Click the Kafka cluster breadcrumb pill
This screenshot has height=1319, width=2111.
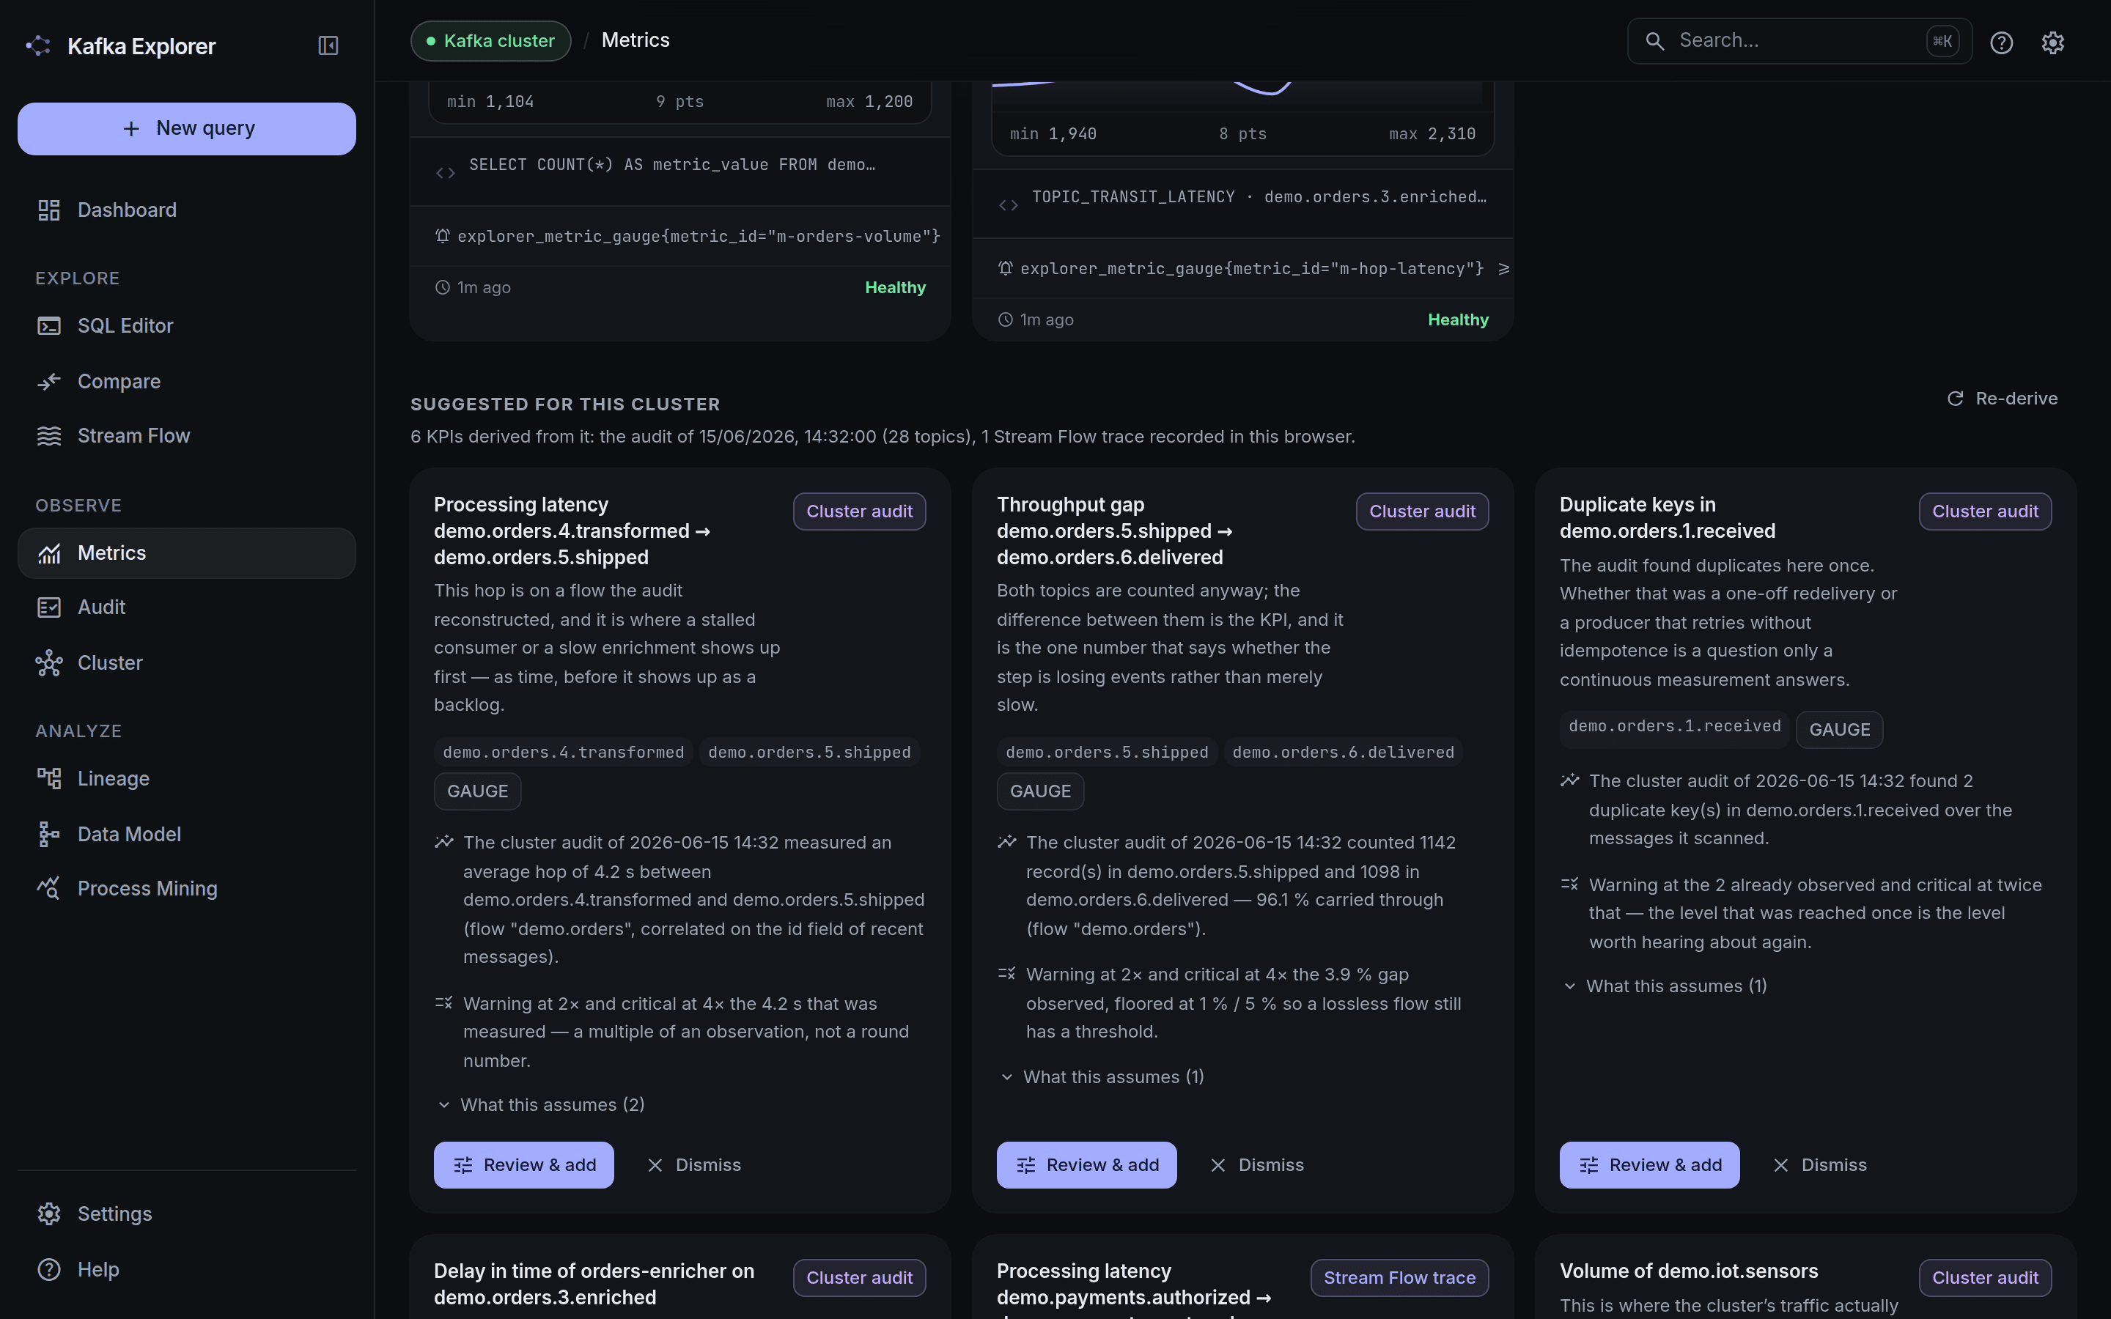click(x=490, y=41)
